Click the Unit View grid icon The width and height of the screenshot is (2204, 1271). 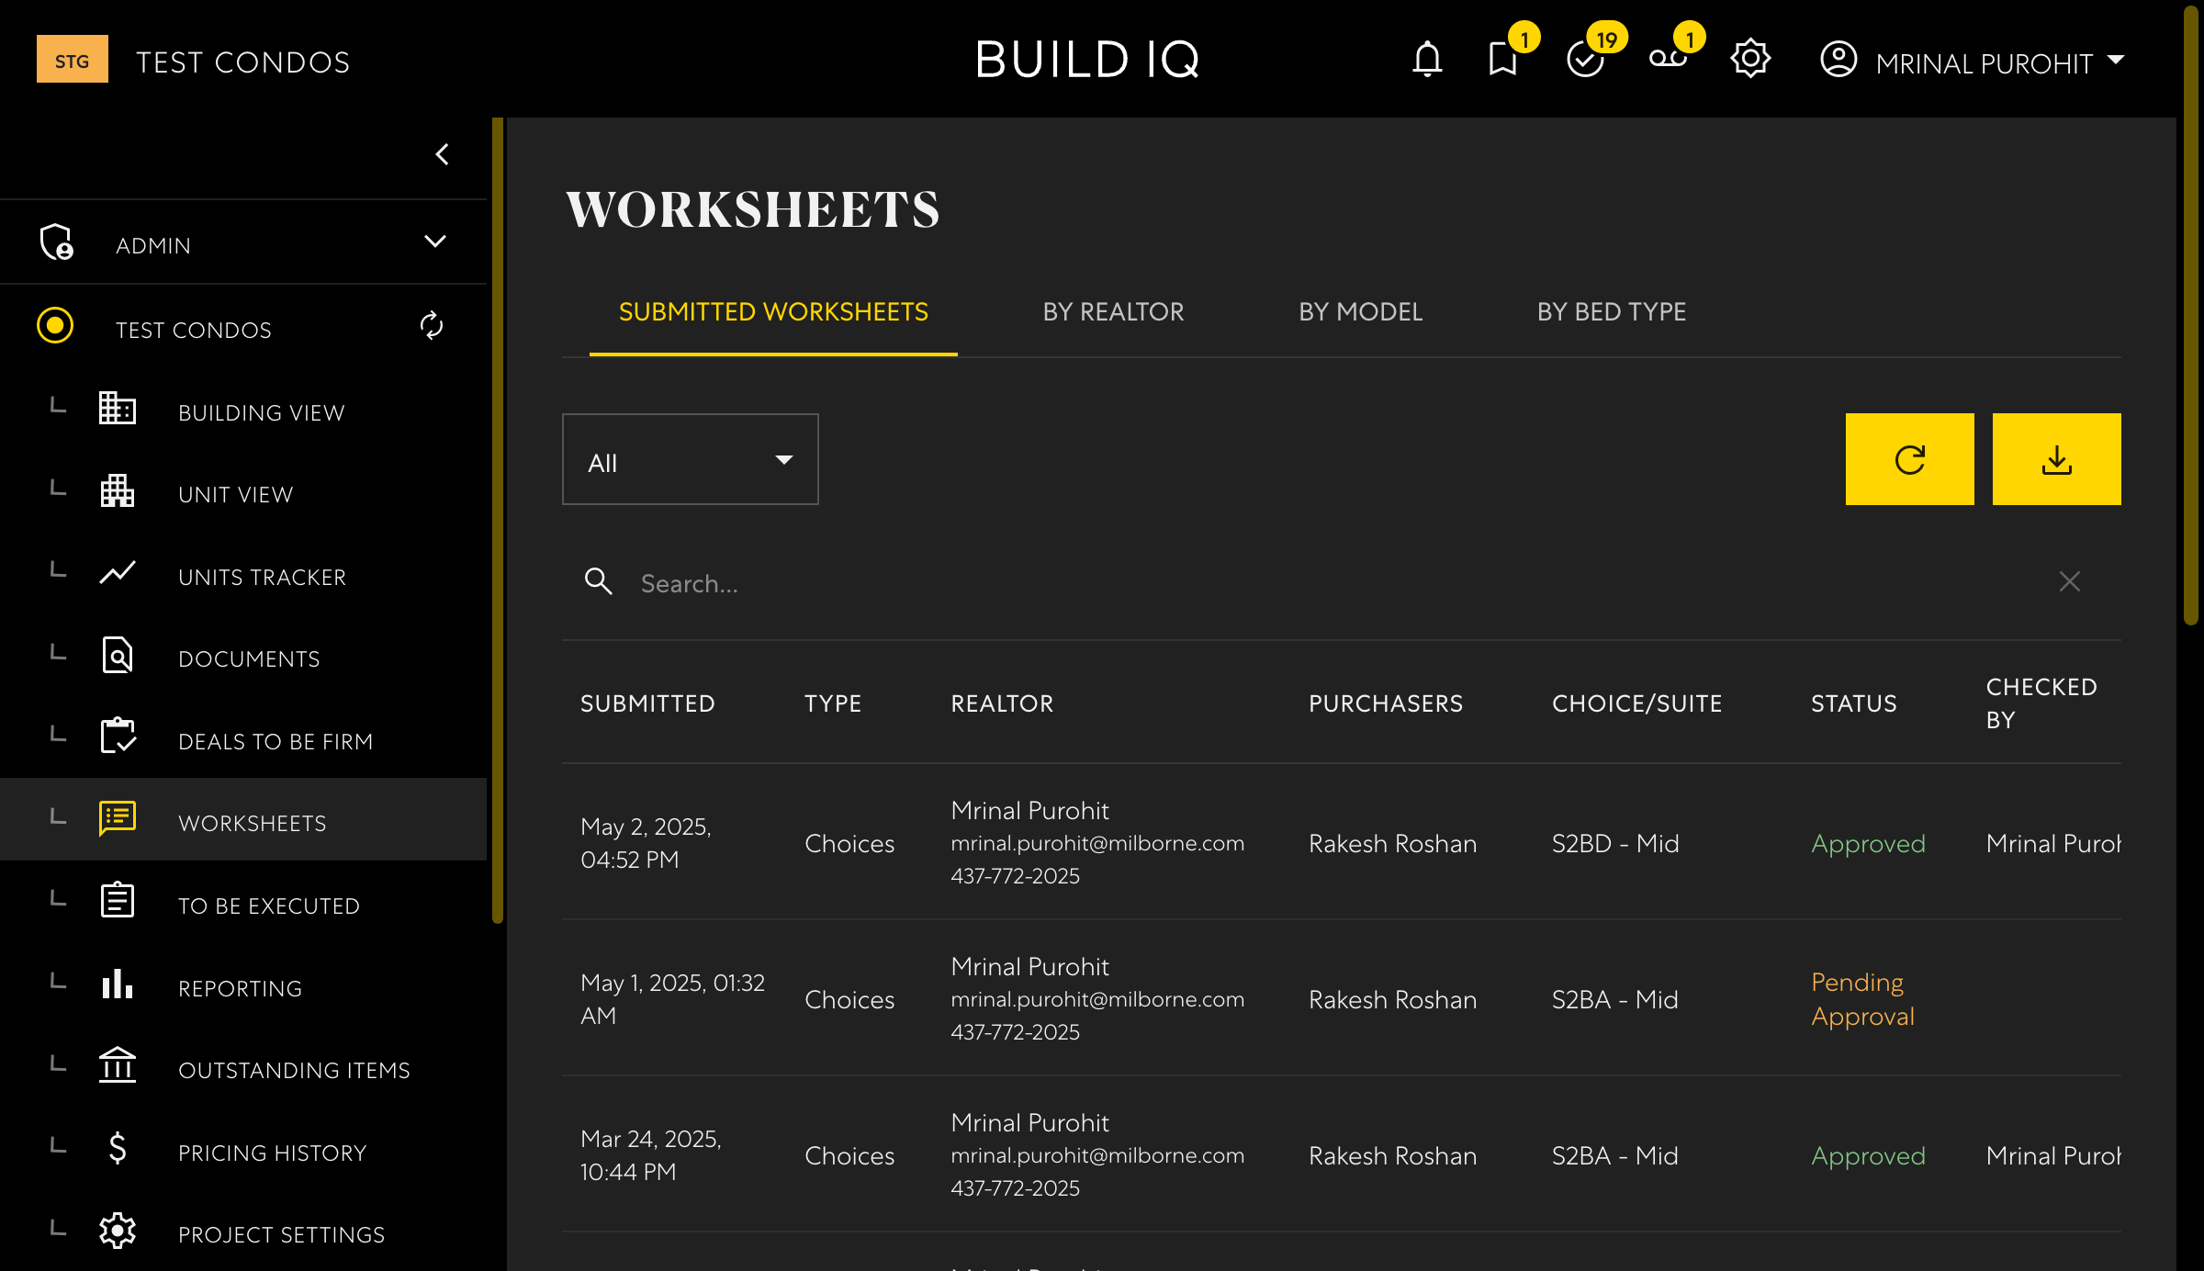pyautogui.click(x=118, y=490)
